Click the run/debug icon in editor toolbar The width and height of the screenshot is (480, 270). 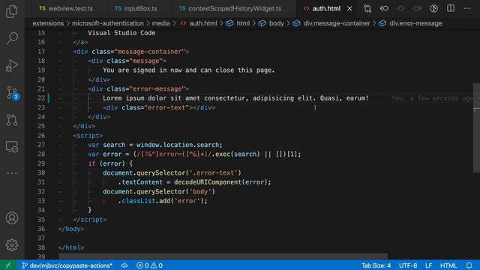click(433, 8)
